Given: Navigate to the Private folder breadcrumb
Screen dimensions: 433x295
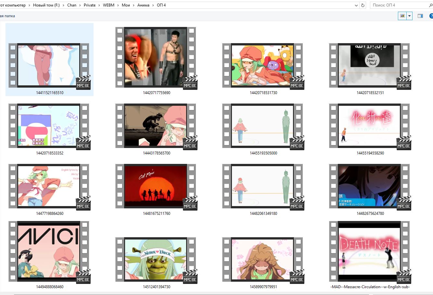Looking at the screenshot, I should [x=90, y=5].
